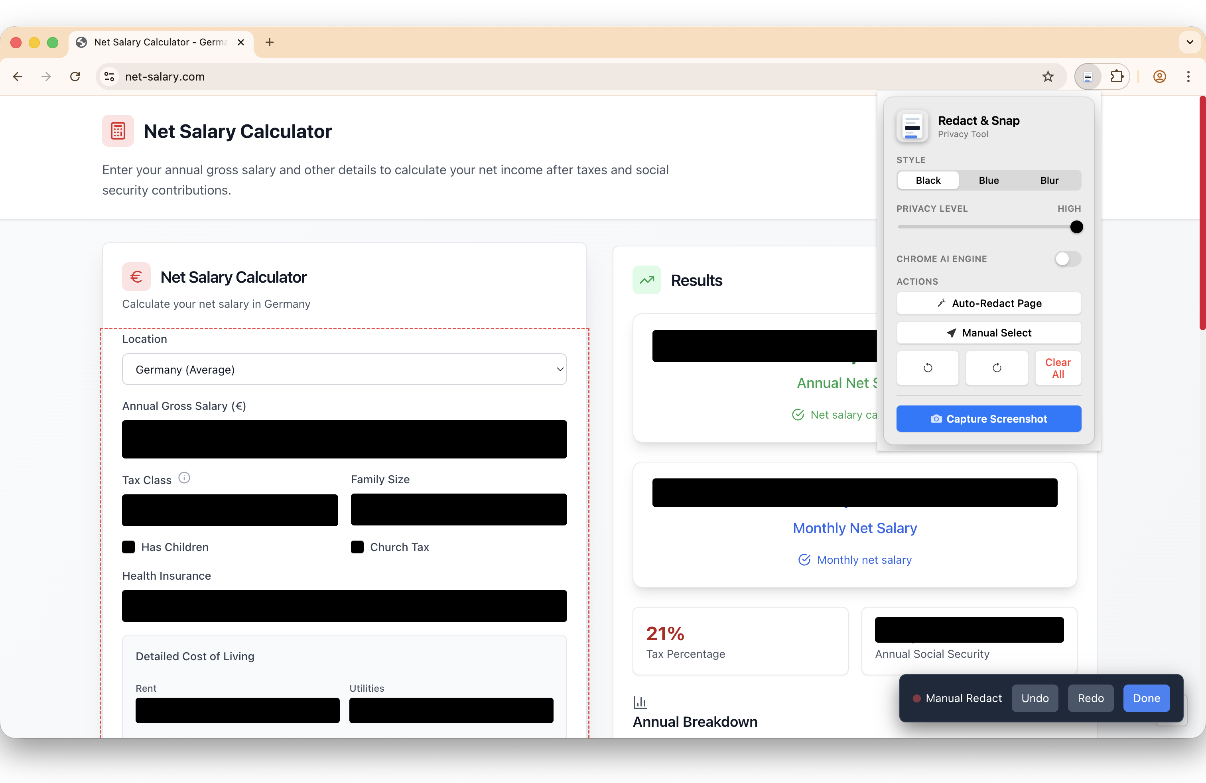Click the browser forward arrow

[46, 77]
